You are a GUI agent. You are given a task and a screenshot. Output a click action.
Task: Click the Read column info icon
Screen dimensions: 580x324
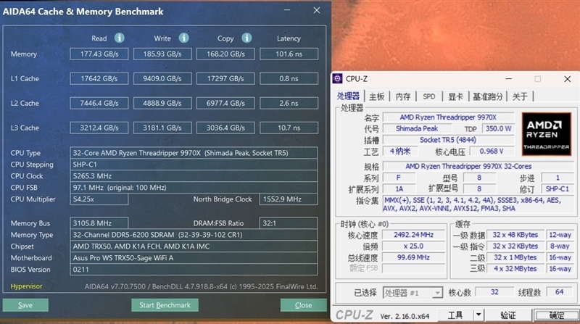pos(120,38)
